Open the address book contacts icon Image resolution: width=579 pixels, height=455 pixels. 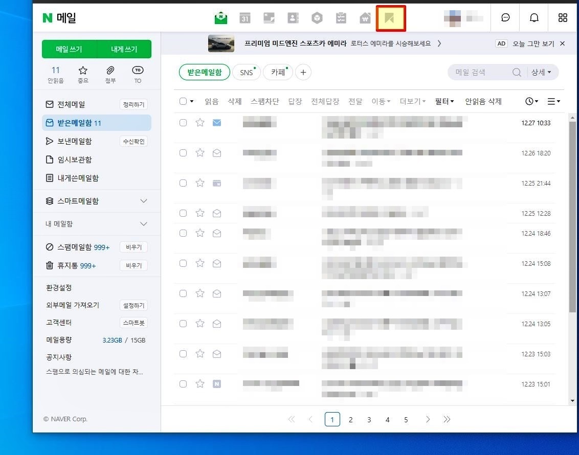pos(293,18)
